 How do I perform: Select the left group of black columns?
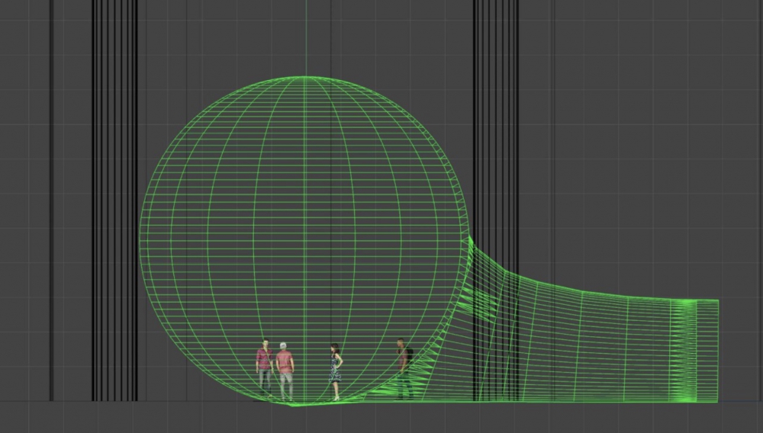115,200
